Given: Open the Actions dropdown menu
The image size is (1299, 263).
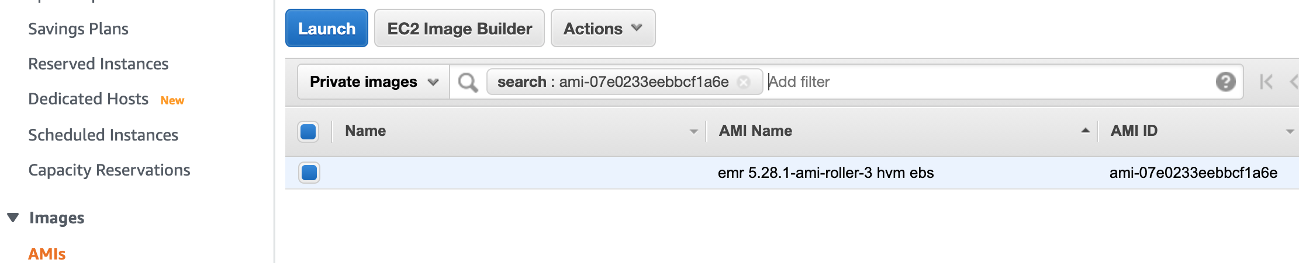Looking at the screenshot, I should (x=603, y=29).
